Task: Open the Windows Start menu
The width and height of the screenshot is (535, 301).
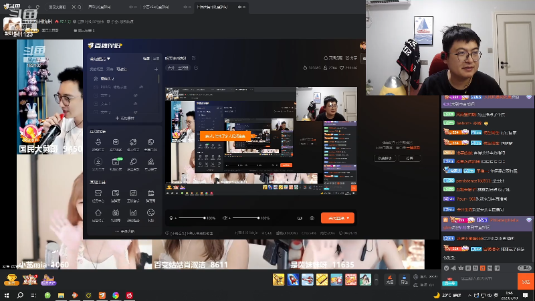Action: (7, 295)
